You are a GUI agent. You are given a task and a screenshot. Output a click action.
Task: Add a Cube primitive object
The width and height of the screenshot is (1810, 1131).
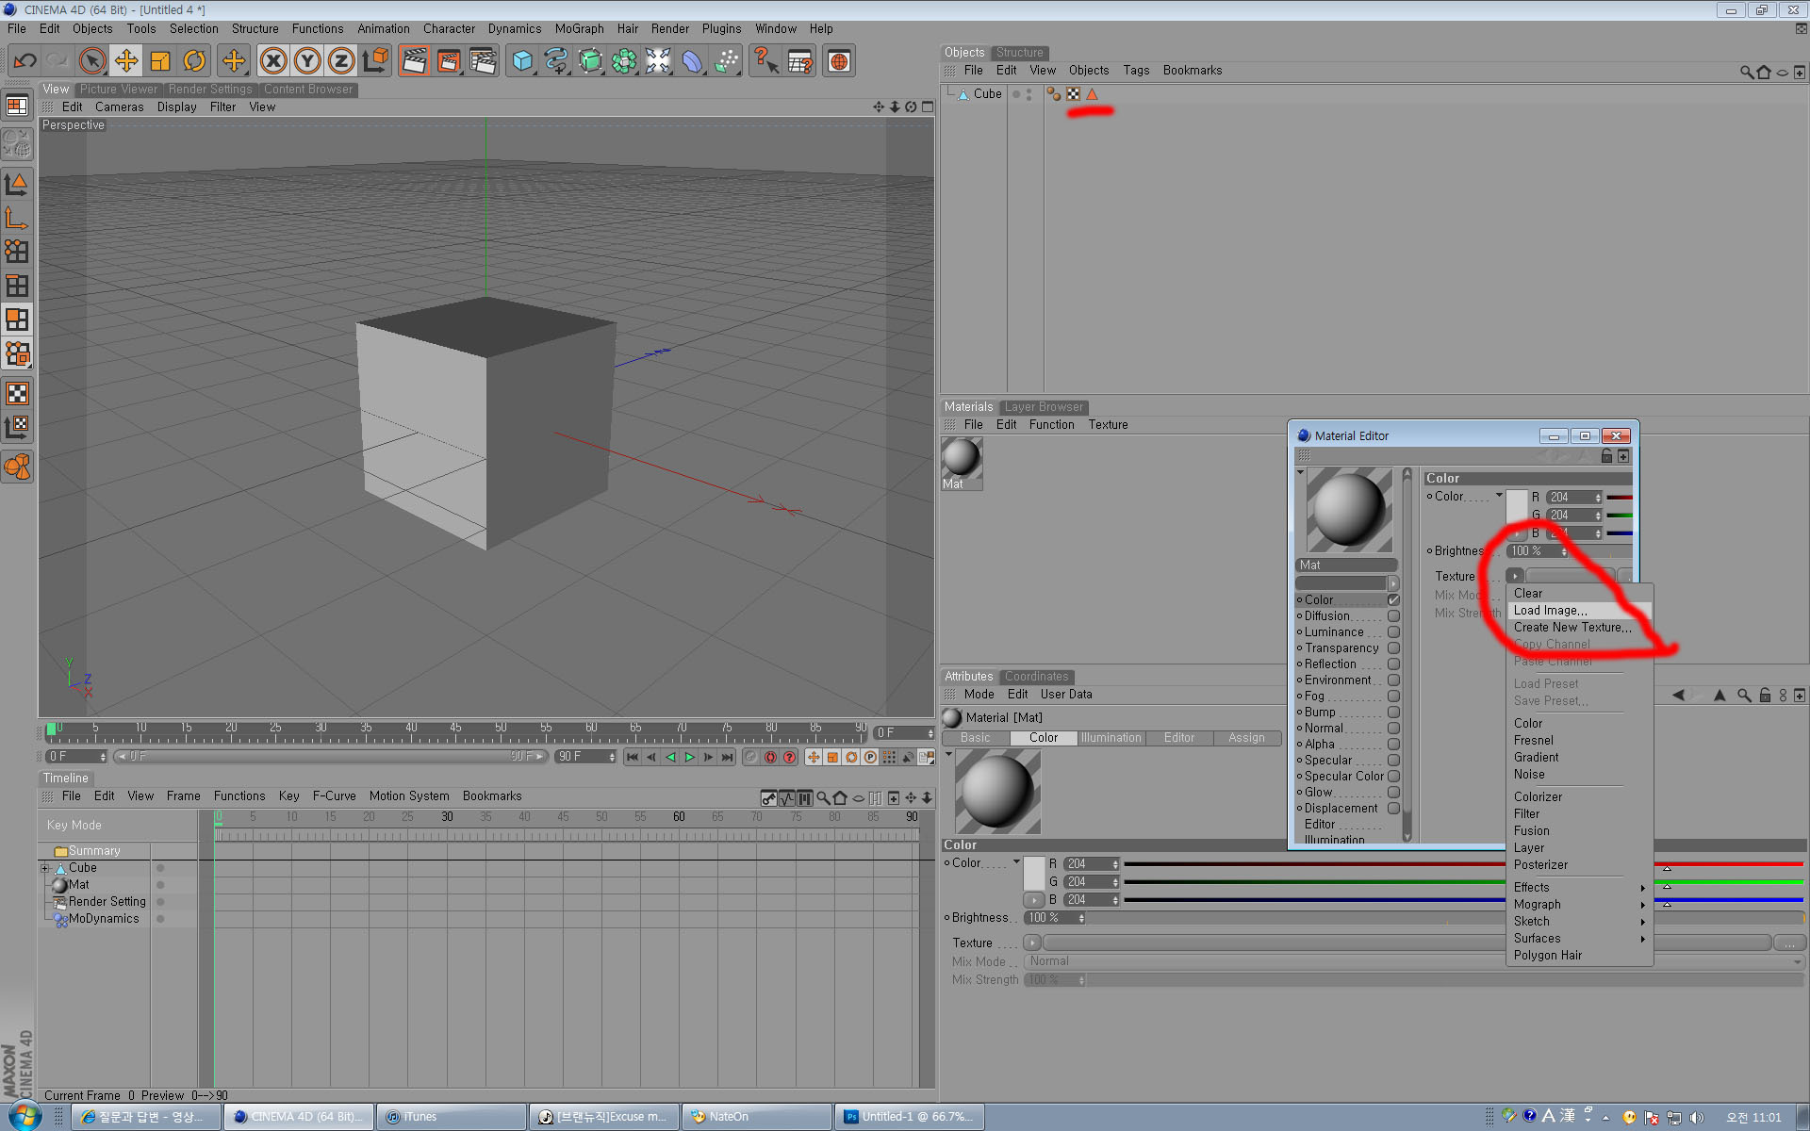pyautogui.click(x=522, y=61)
